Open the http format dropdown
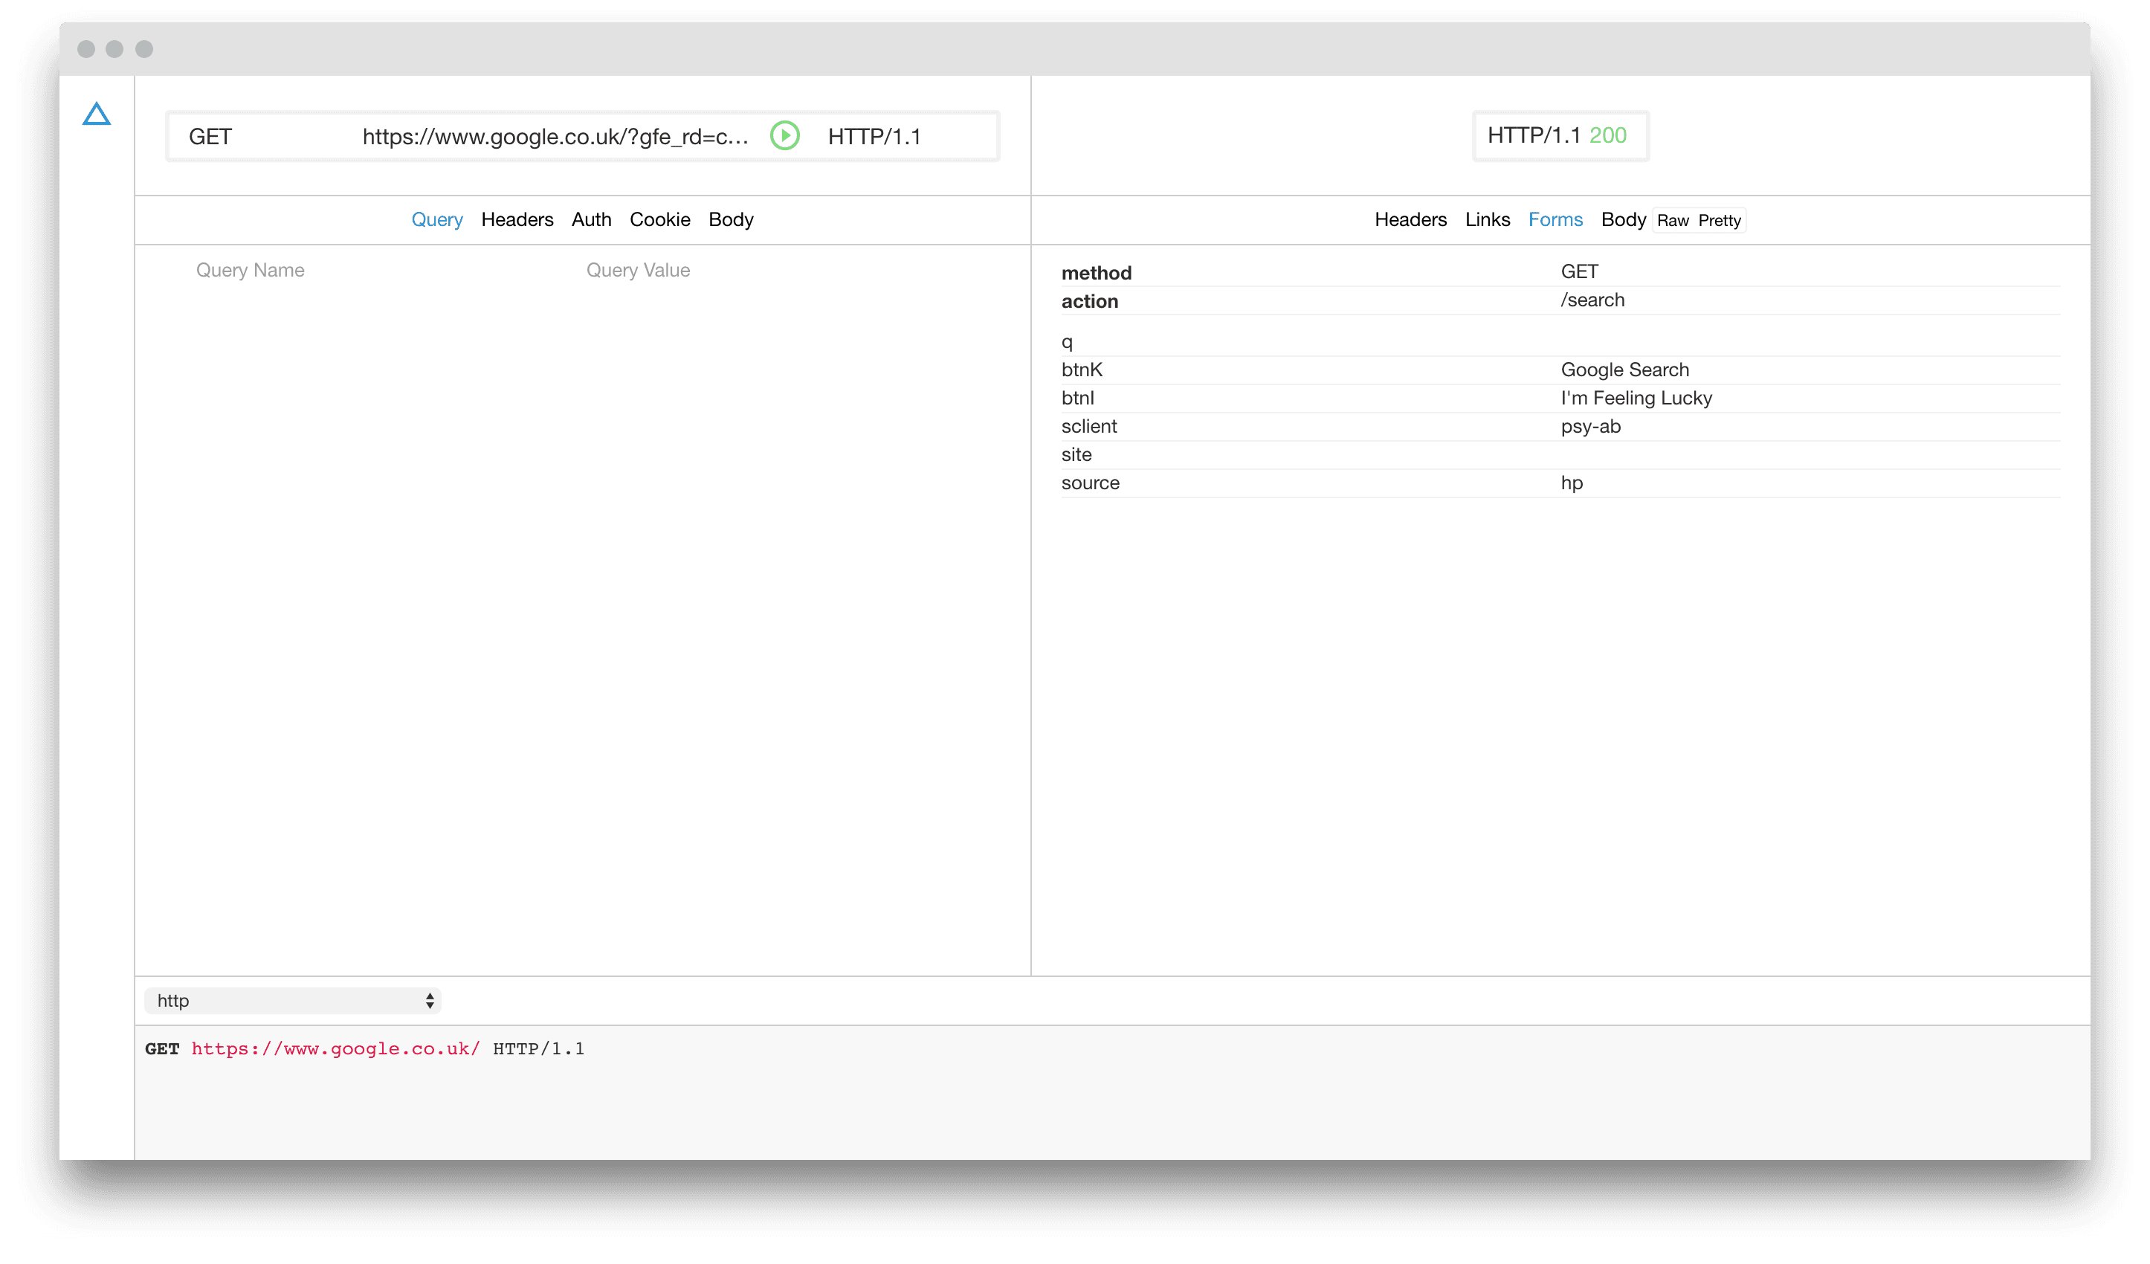This screenshot has width=2150, height=1264. click(291, 1000)
